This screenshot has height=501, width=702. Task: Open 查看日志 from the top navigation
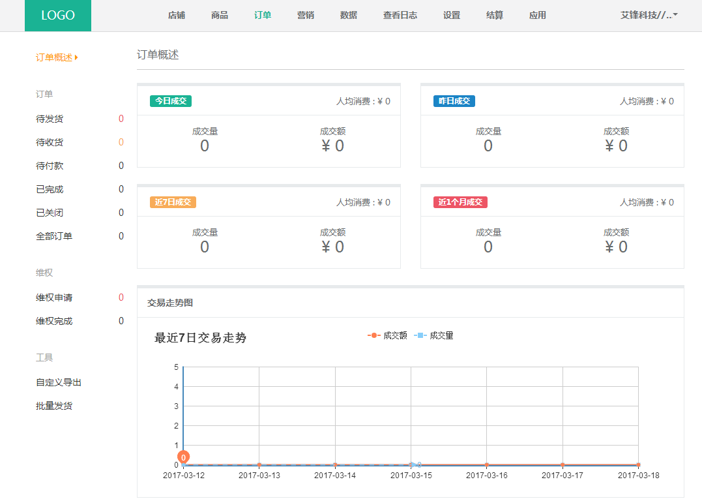click(x=400, y=15)
